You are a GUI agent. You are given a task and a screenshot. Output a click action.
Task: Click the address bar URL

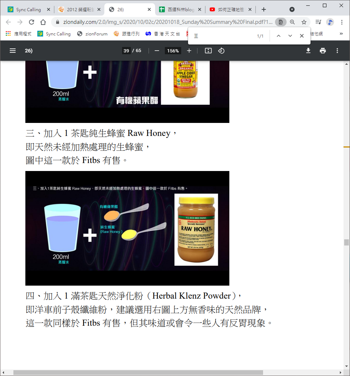pyautogui.click(x=167, y=22)
